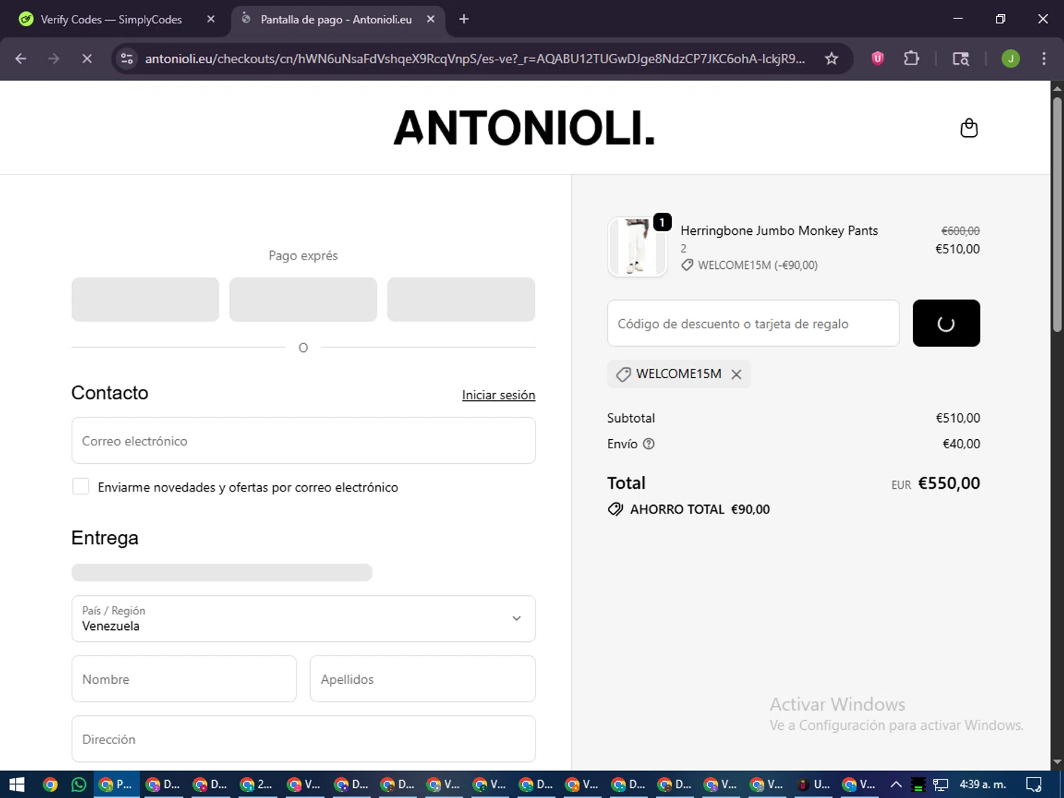View site information icon in address bar
The height and width of the screenshot is (798, 1064).
127,59
